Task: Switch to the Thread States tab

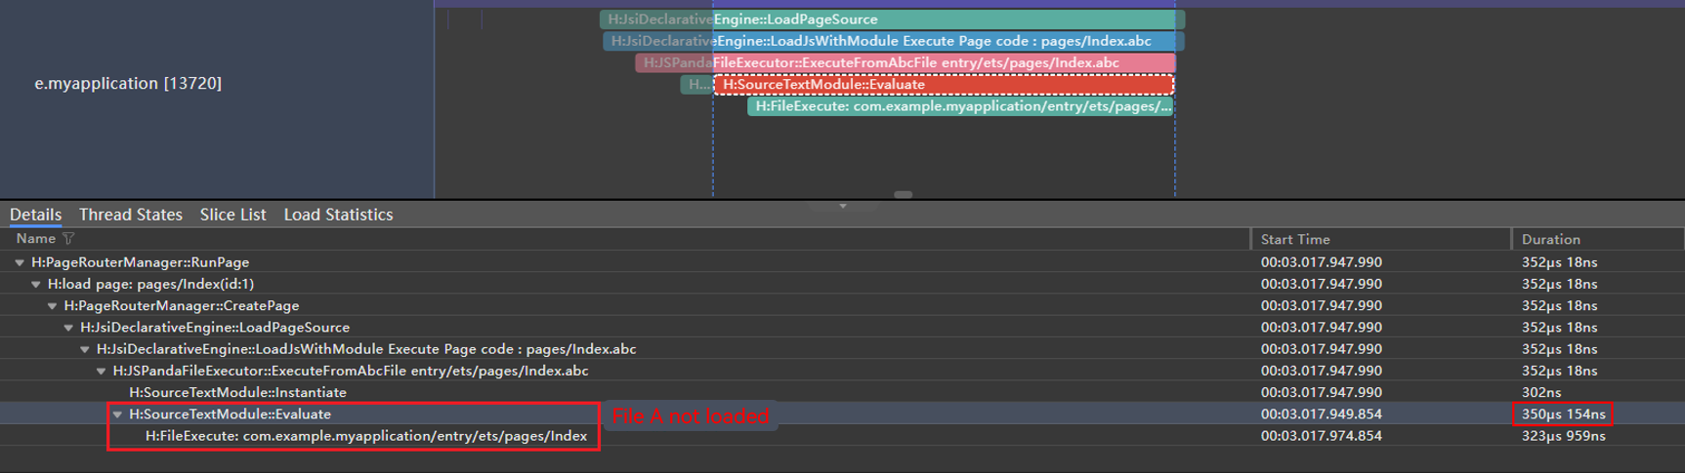Action: pyautogui.click(x=131, y=215)
